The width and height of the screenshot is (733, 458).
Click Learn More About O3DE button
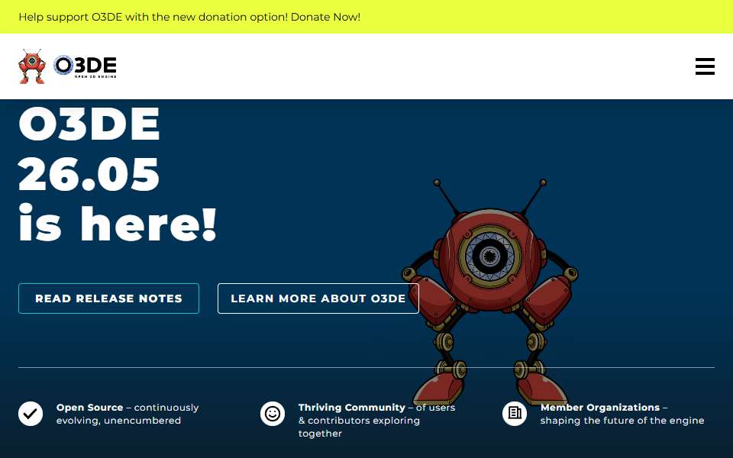pos(318,298)
